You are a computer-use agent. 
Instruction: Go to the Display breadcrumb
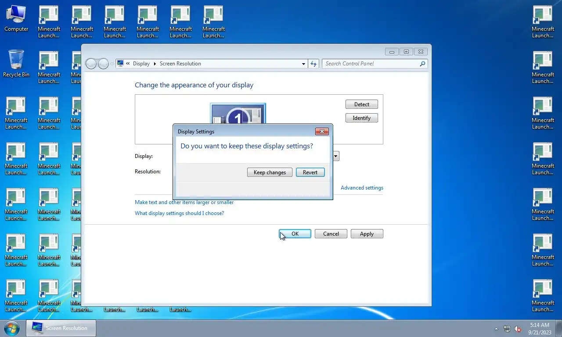pyautogui.click(x=141, y=64)
